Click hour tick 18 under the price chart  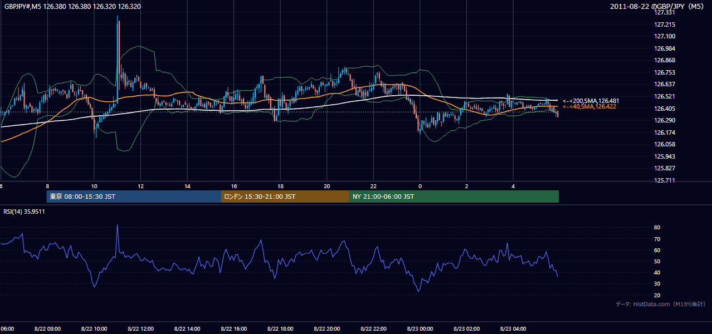280,186
